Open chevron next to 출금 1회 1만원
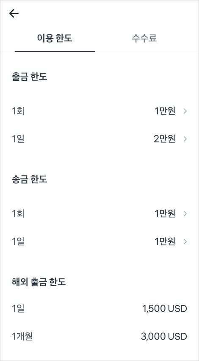The image size is (199, 361). pos(185,111)
